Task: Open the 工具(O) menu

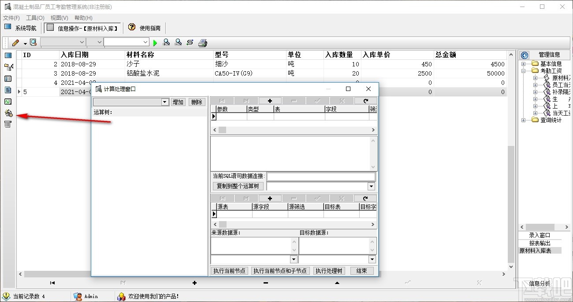Action: [x=35, y=18]
